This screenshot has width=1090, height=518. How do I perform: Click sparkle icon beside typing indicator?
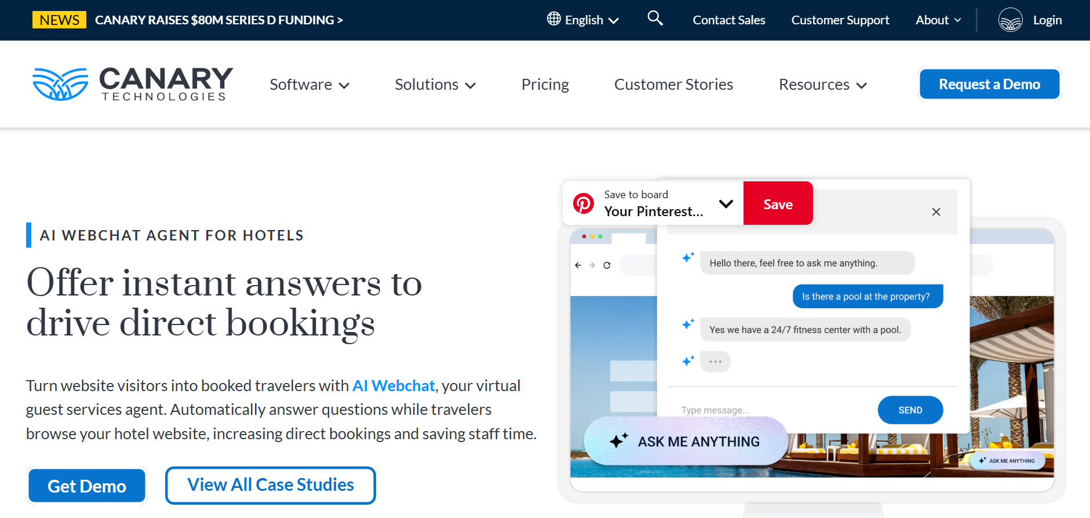688,361
